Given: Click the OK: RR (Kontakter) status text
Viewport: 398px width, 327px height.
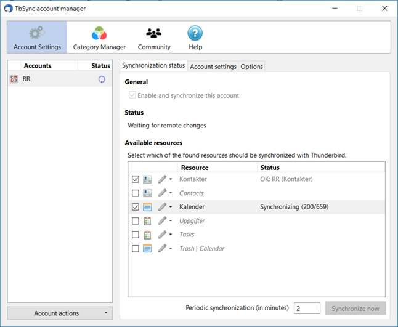Looking at the screenshot, I should coord(286,179).
